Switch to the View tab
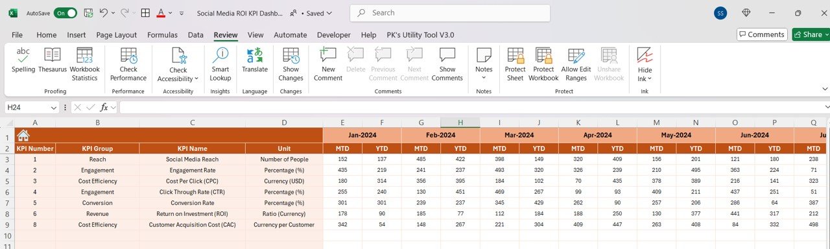Screen dimensions: 830x249 [255, 35]
